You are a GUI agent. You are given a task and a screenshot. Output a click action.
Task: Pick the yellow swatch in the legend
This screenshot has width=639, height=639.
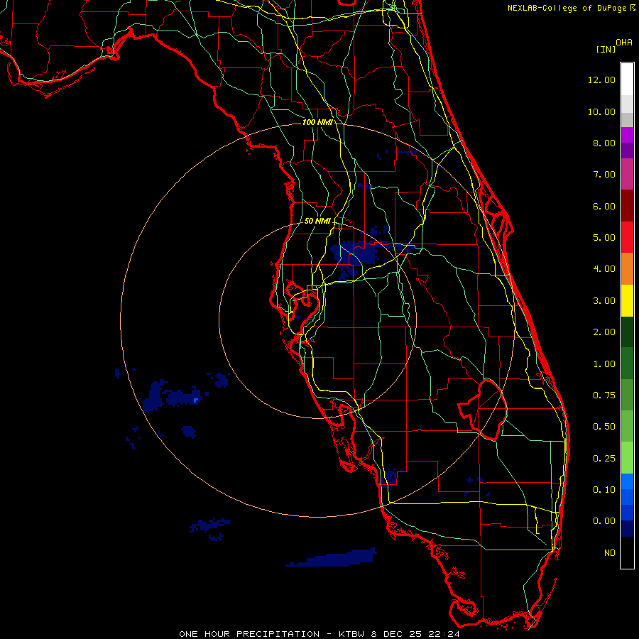tap(627, 301)
